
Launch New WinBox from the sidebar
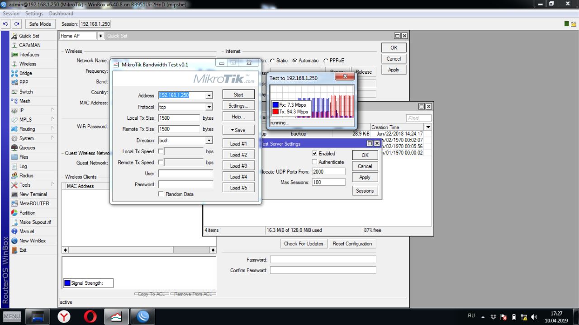[x=32, y=240]
